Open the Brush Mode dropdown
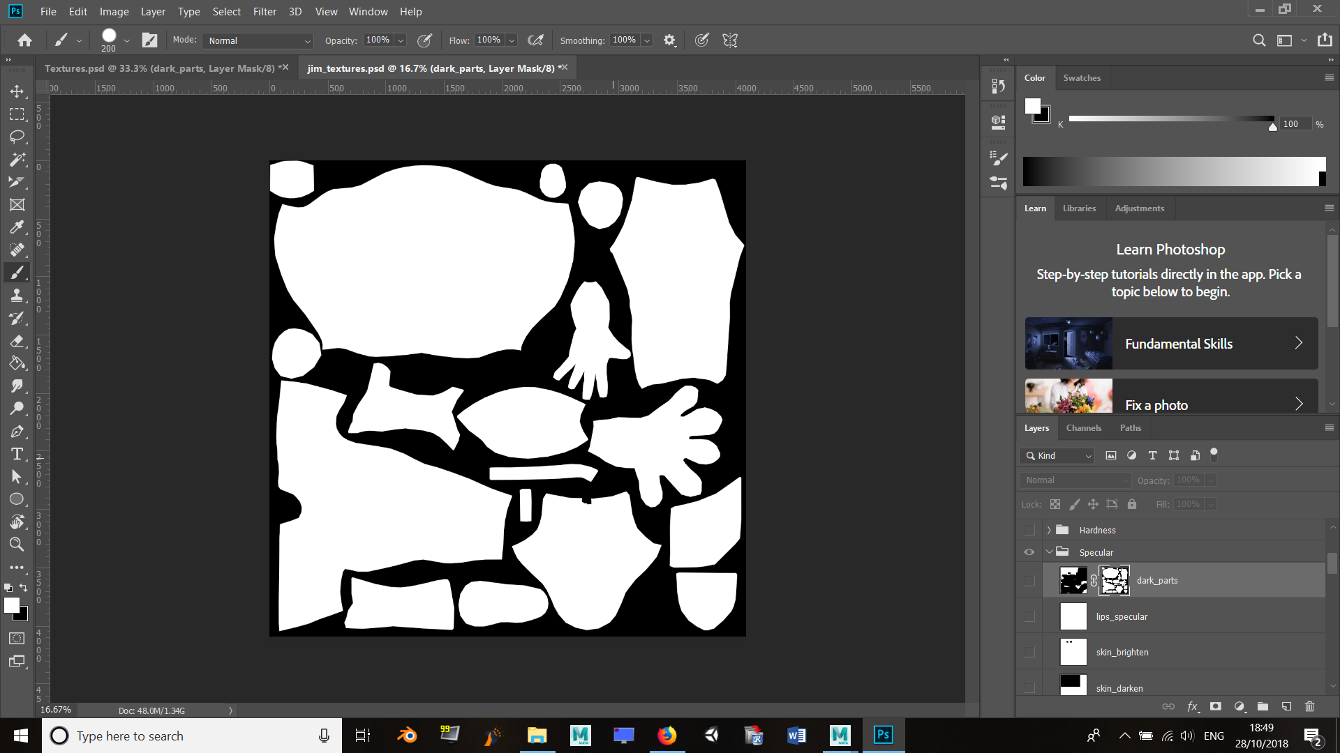This screenshot has height=753, width=1340. (x=257, y=40)
